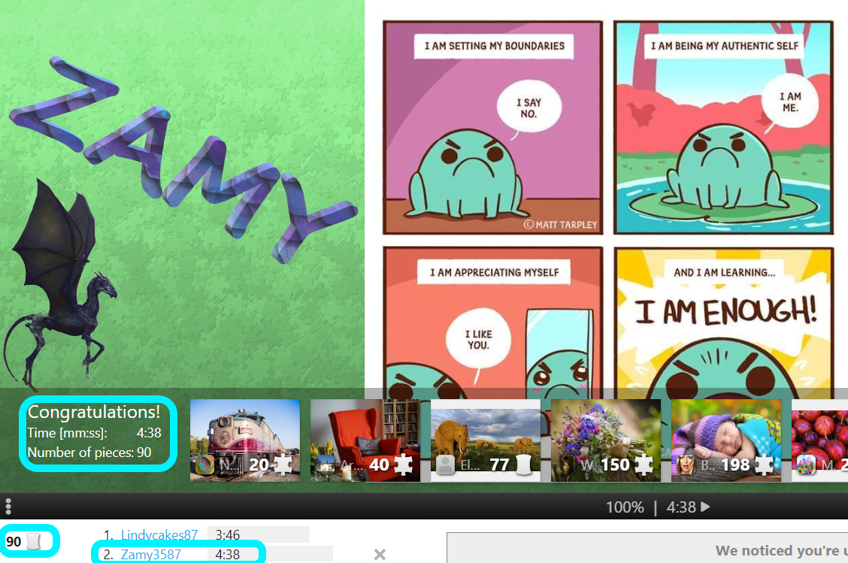Click the 100% completion indicator
This screenshot has height=563, width=848.
coord(625,507)
